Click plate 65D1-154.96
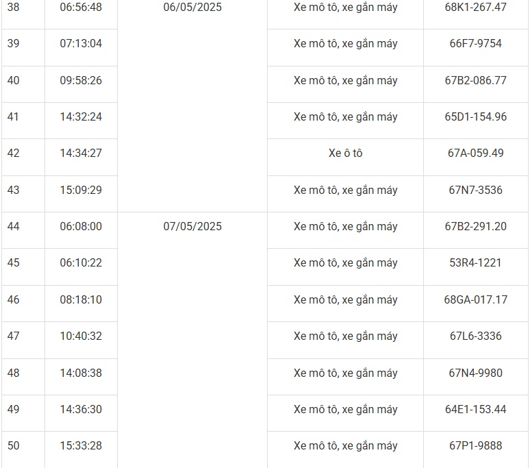The height and width of the screenshot is (468, 530). coord(475,116)
